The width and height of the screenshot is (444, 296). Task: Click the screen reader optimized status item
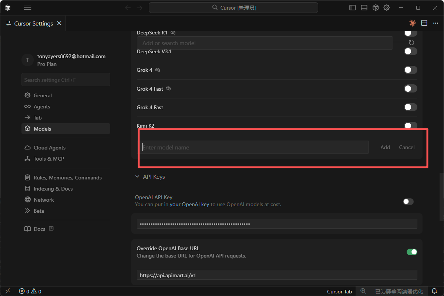(x=399, y=291)
